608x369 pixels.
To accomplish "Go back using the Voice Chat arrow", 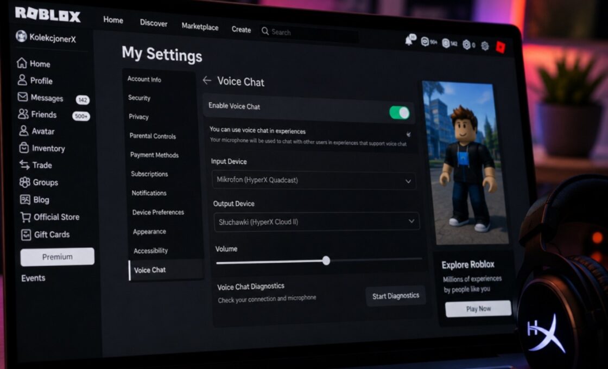I will point(207,80).
